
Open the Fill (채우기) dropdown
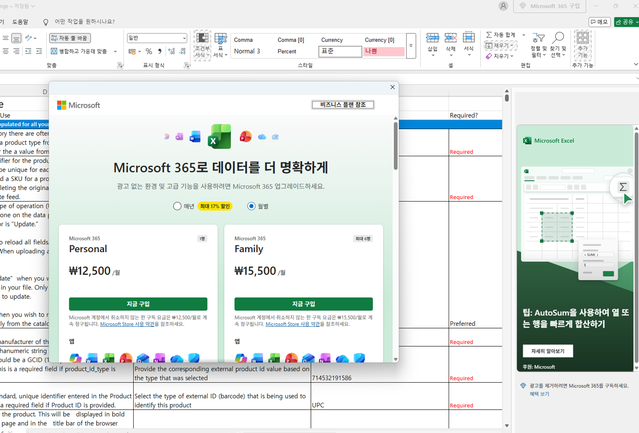[x=500, y=45]
